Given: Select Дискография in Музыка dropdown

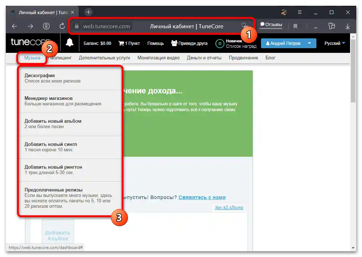Looking at the screenshot, I should (71, 78).
